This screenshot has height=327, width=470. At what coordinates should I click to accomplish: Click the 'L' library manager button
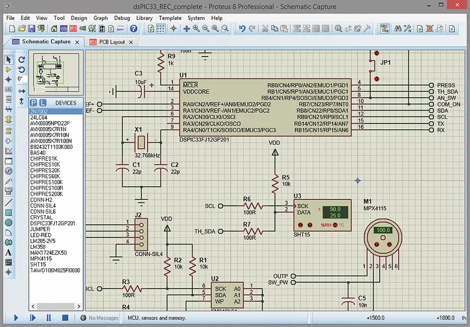click(x=43, y=103)
